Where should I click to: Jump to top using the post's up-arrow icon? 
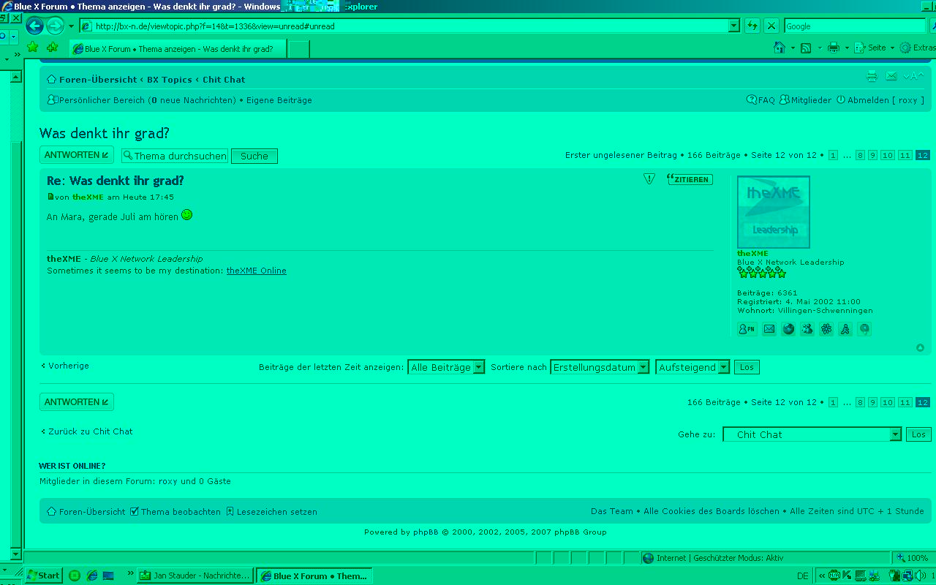pos(920,348)
